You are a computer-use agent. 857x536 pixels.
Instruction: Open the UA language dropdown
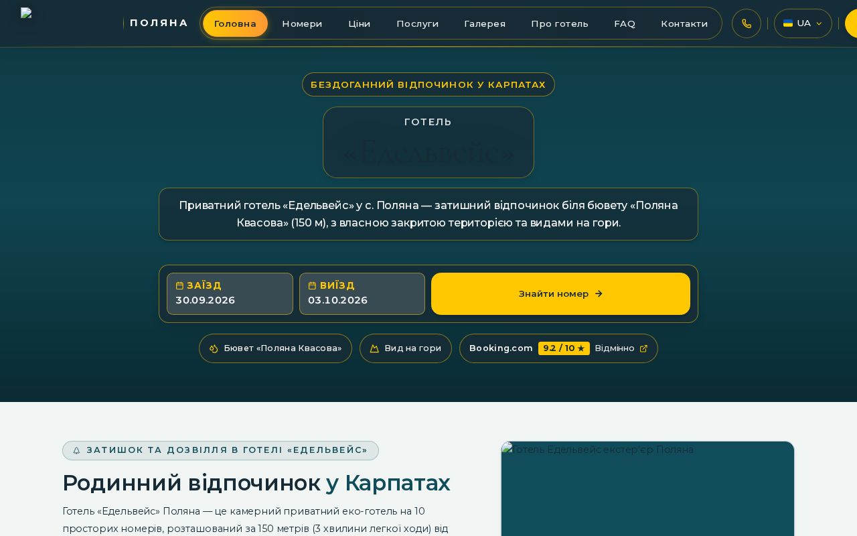tap(803, 23)
